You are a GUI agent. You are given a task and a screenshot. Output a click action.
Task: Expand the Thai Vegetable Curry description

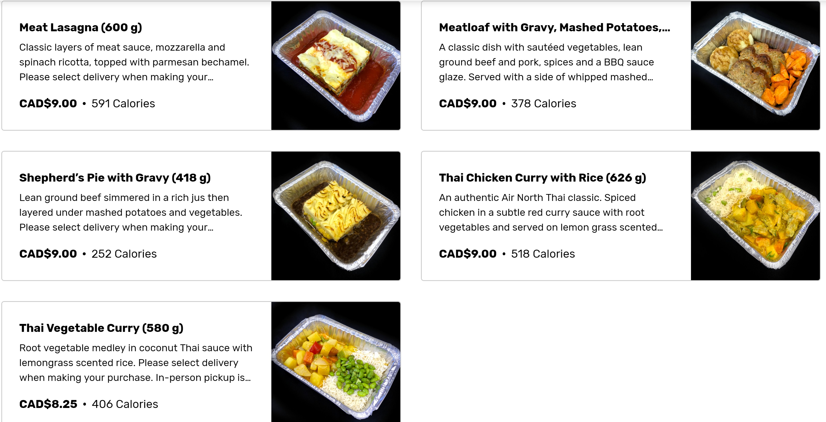pyautogui.click(x=136, y=363)
